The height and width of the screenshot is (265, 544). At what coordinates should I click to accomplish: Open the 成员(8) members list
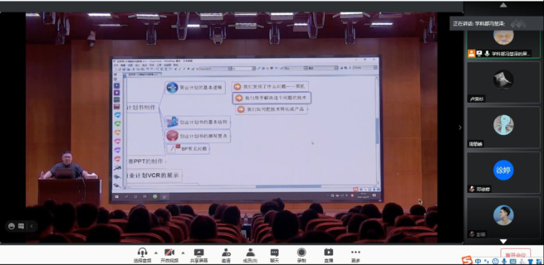(250, 252)
